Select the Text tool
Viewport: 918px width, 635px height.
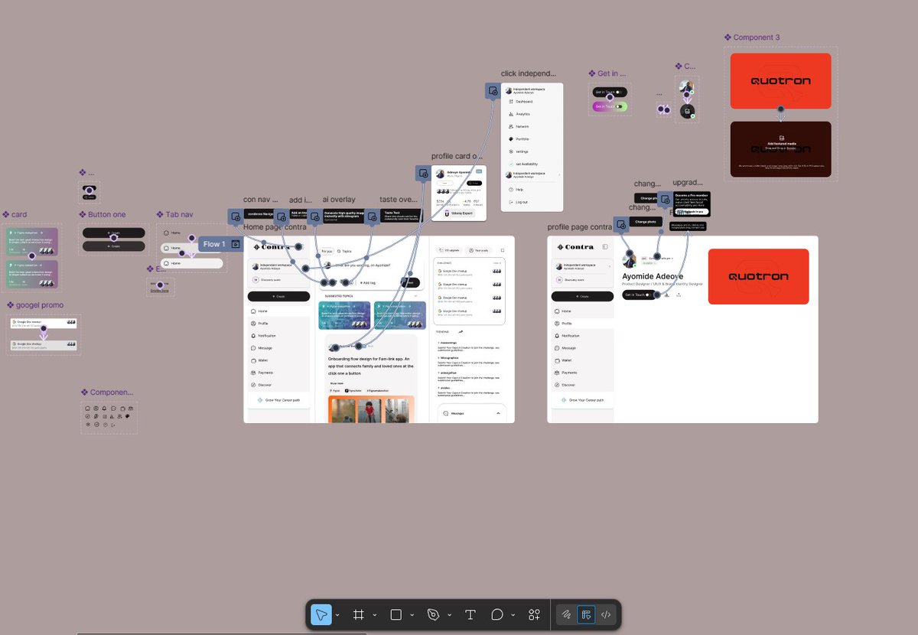pyautogui.click(x=470, y=614)
